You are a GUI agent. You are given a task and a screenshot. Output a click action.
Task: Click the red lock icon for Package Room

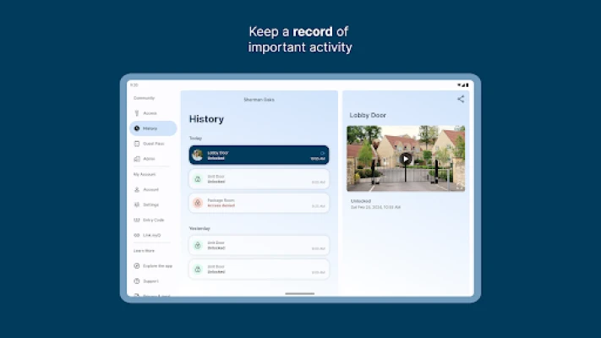click(x=197, y=203)
